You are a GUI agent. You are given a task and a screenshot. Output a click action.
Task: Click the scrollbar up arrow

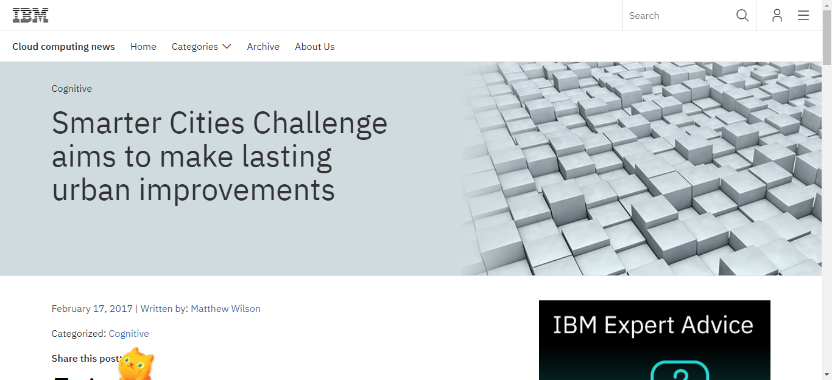point(827,5)
